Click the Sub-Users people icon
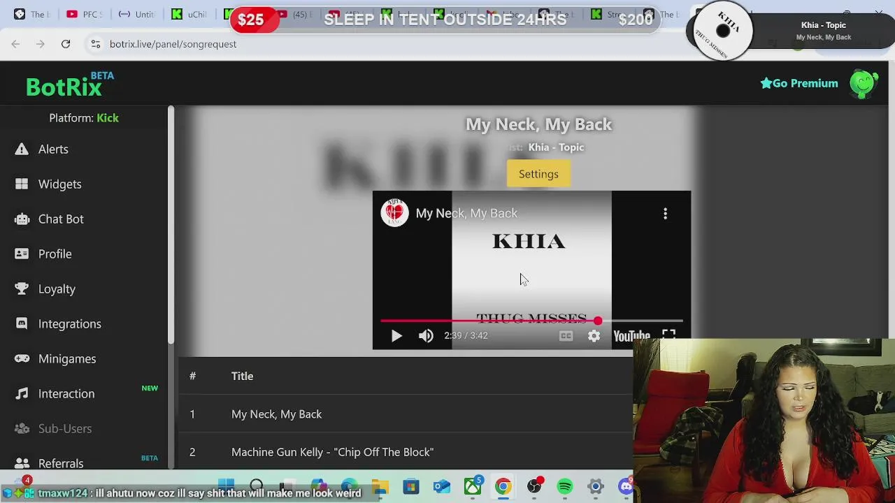Image resolution: width=895 pixels, height=503 pixels. pyautogui.click(x=22, y=428)
